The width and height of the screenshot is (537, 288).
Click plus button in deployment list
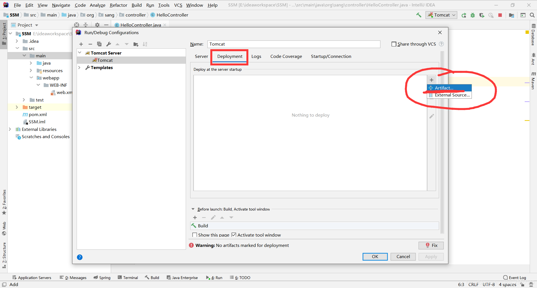(x=432, y=80)
